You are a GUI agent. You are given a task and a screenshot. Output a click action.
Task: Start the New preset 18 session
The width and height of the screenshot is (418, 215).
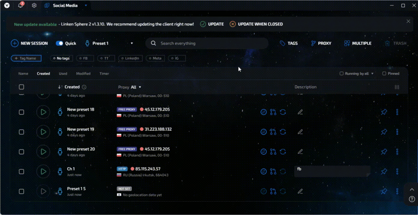click(x=43, y=112)
